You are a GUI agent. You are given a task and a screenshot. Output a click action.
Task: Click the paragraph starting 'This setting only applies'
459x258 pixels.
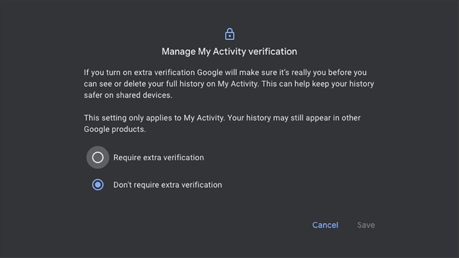point(222,123)
